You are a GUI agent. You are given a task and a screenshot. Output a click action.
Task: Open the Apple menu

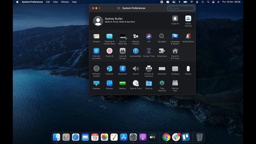pos(17,2)
